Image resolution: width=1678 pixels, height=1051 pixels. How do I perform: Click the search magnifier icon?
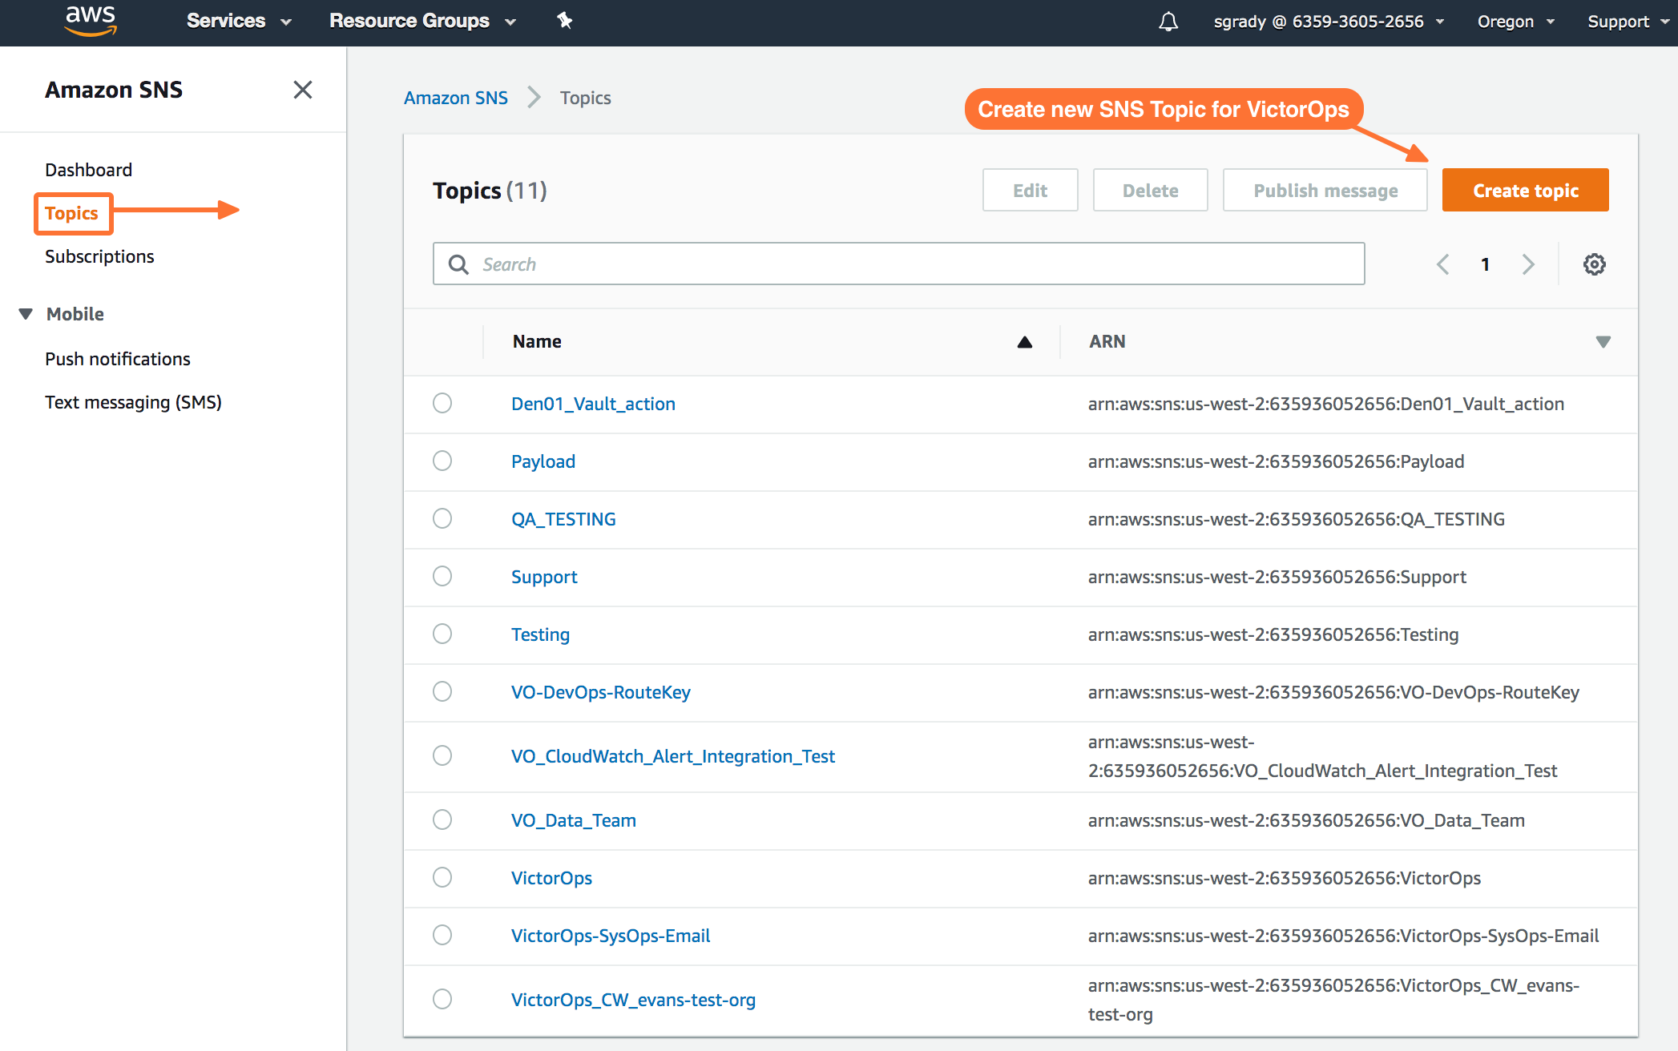click(x=458, y=264)
